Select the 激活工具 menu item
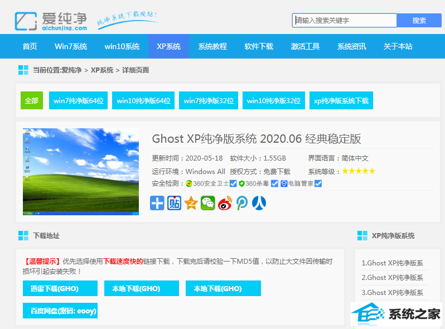 [305, 47]
